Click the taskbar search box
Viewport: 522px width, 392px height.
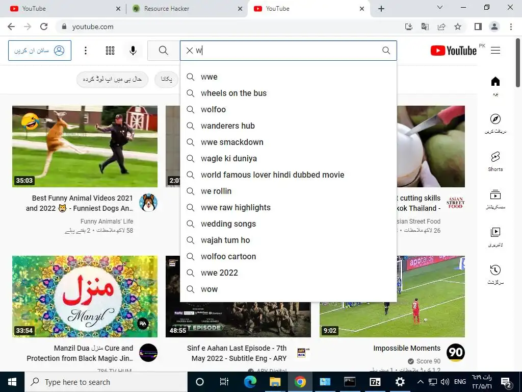[106, 382]
